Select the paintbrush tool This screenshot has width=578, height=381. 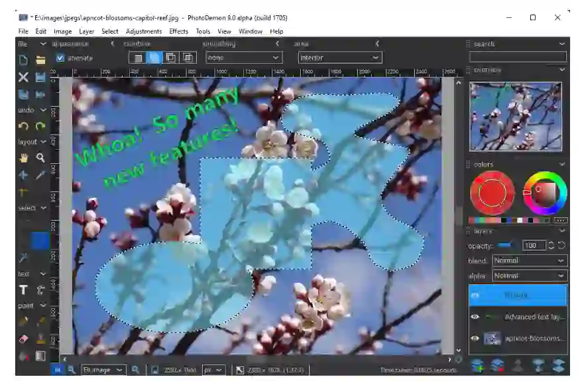[40, 321]
